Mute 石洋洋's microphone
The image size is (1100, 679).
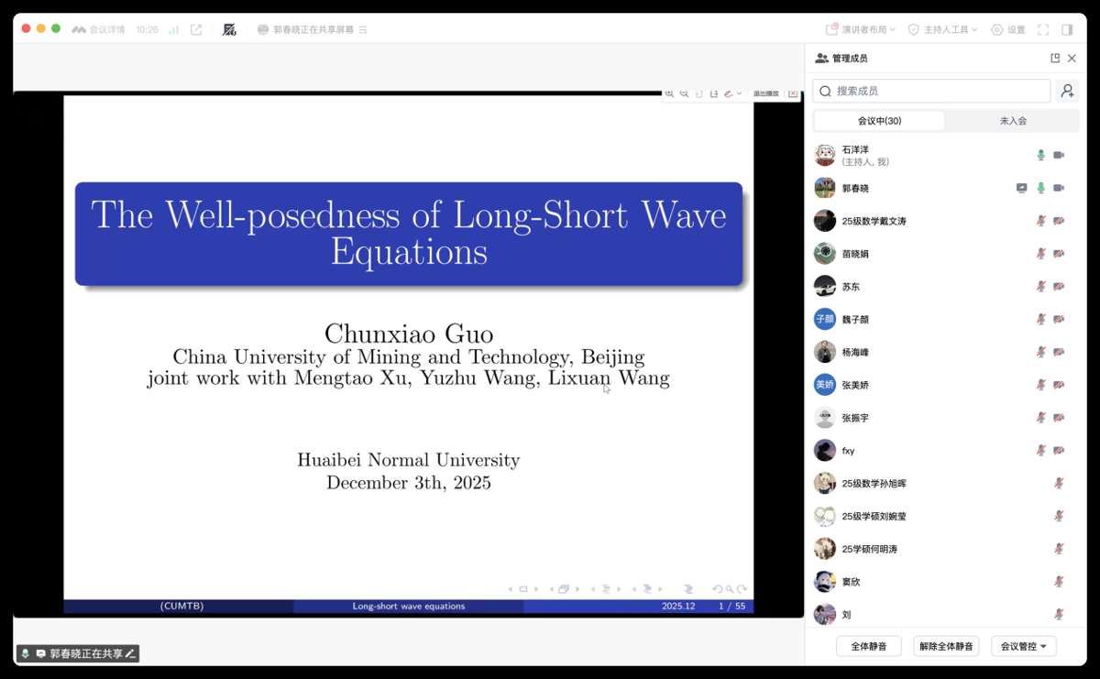pos(1040,156)
